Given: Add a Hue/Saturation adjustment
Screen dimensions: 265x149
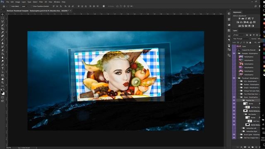Looking at the screenshot, I should point(238,22).
